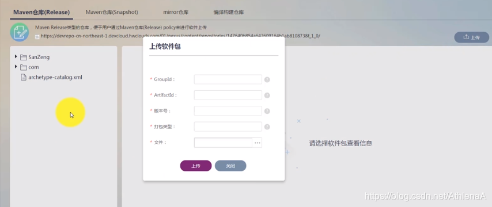
Task: Open the Maven仓库(Snapshot) tab
Action: click(112, 12)
